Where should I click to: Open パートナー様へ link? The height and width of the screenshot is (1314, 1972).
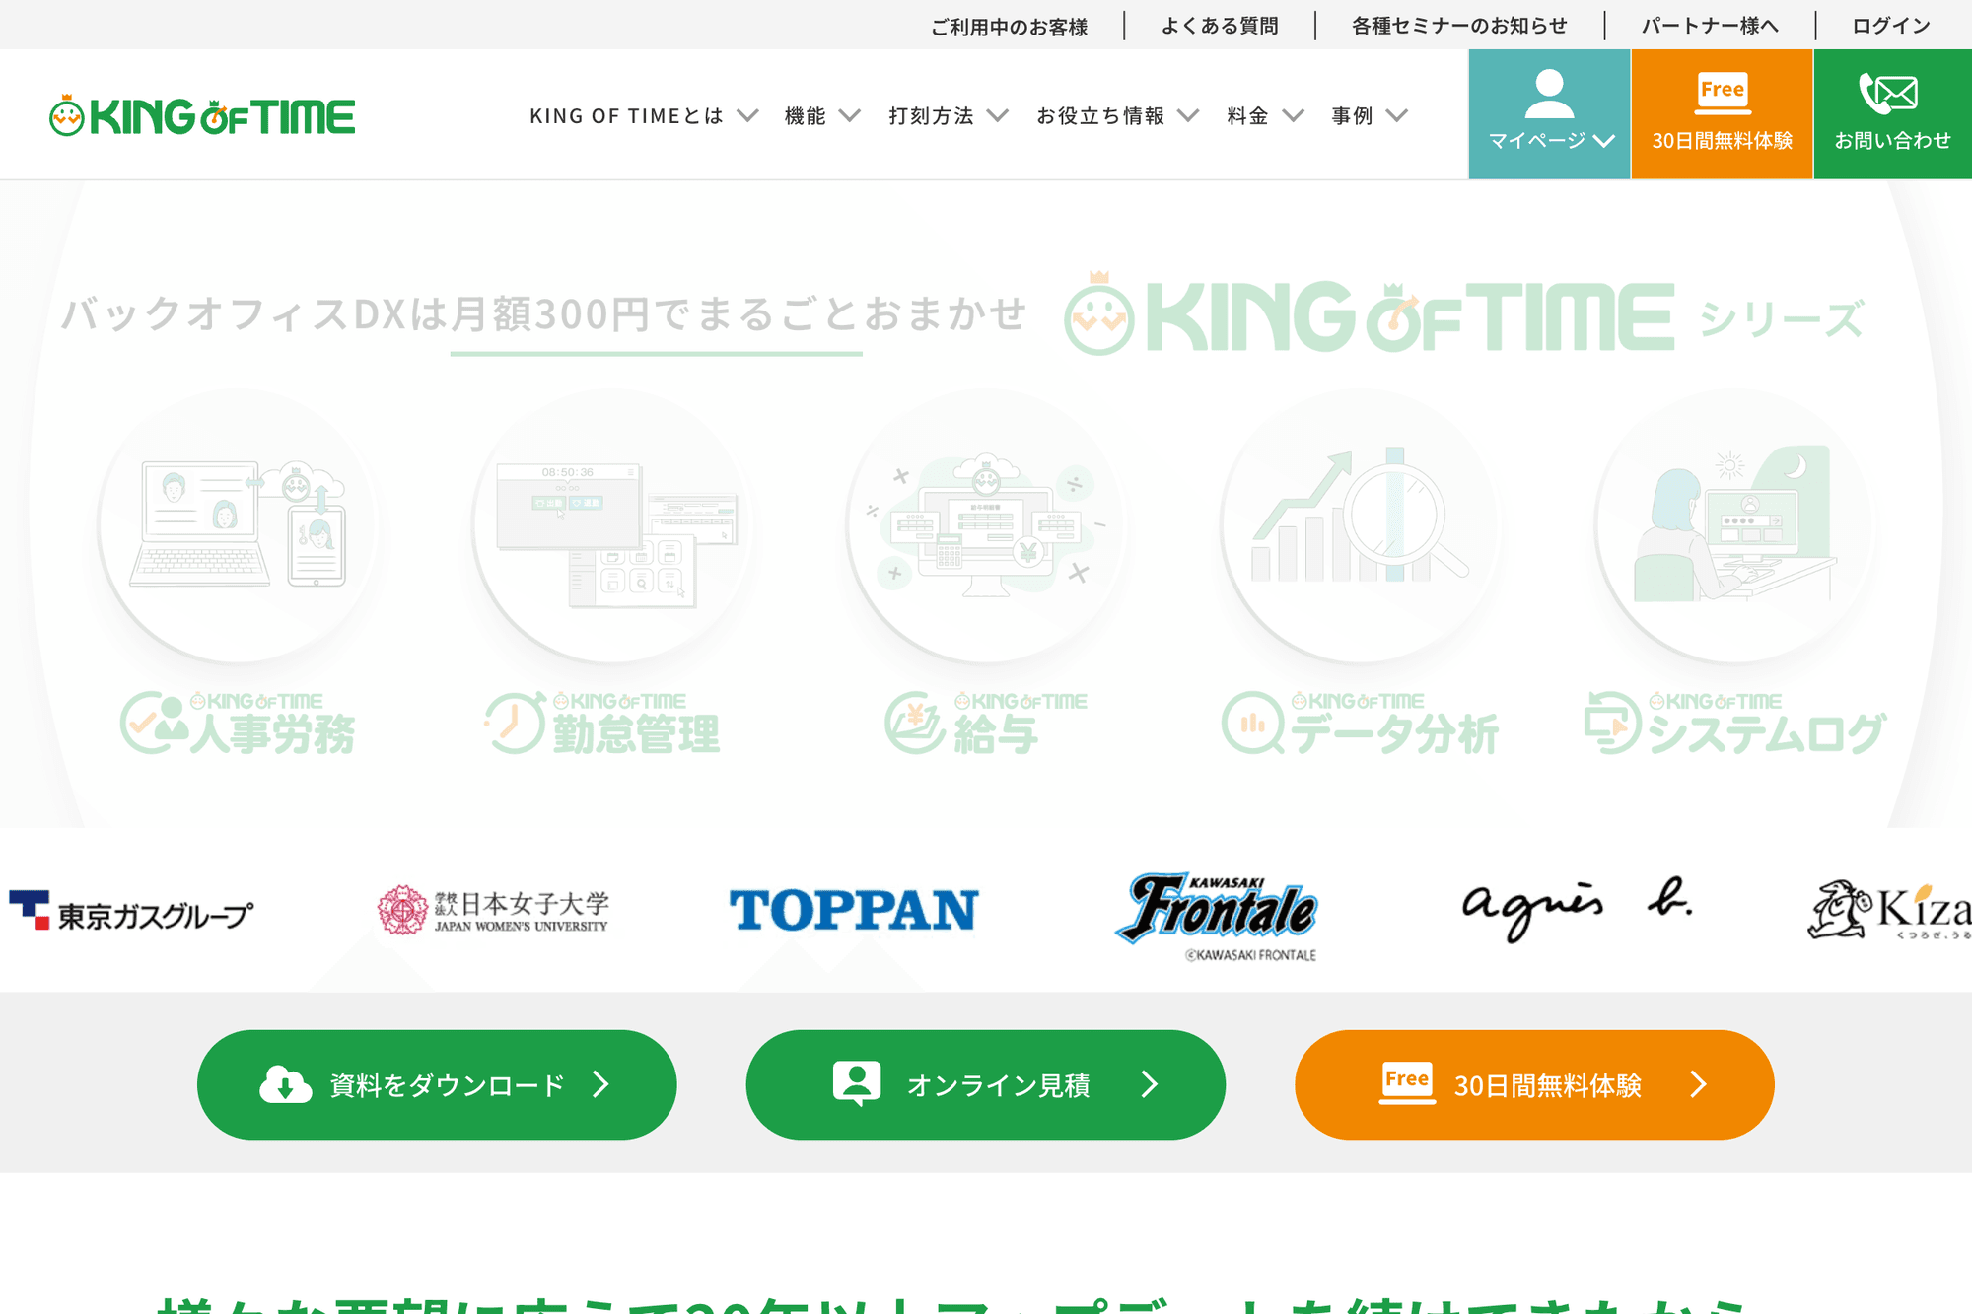tap(1710, 26)
